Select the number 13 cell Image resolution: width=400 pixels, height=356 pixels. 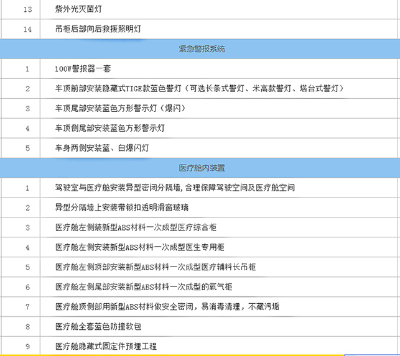pyautogui.click(x=27, y=10)
